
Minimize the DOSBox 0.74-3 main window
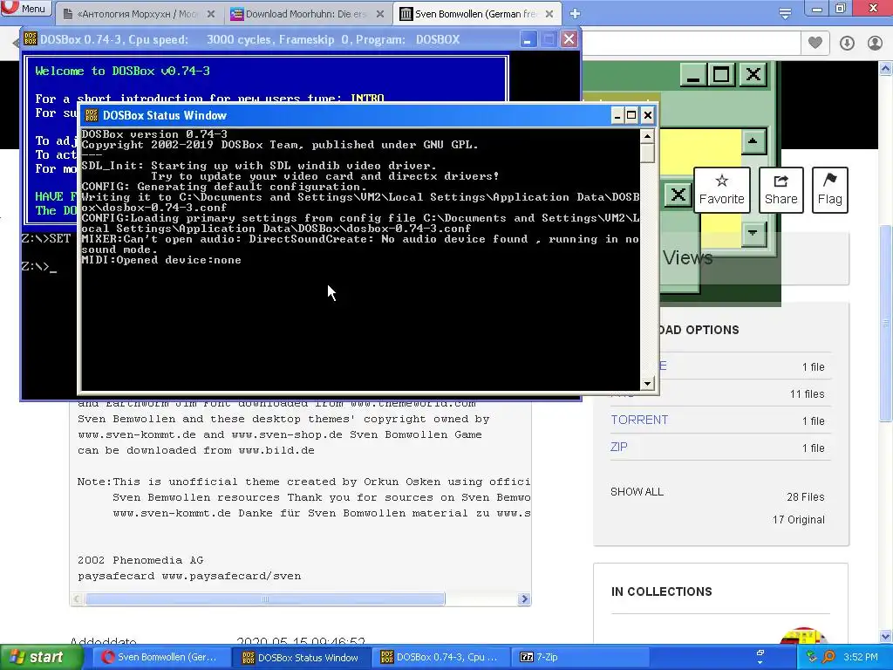(x=528, y=39)
